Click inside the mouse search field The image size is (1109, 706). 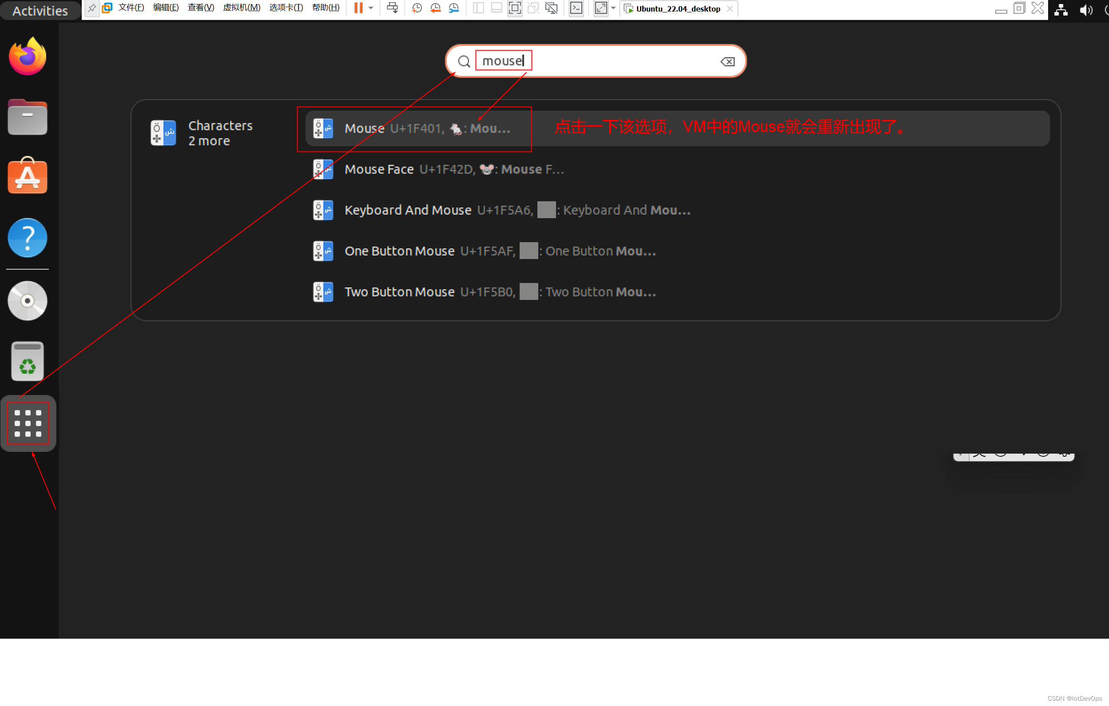[599, 61]
